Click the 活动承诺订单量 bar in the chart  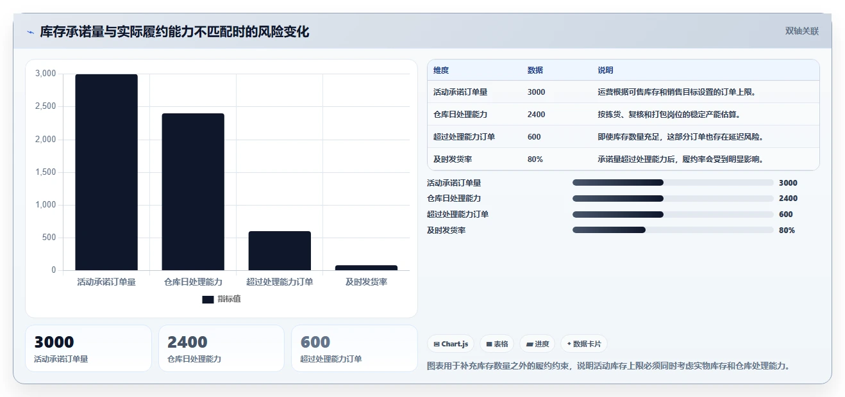[106, 172]
